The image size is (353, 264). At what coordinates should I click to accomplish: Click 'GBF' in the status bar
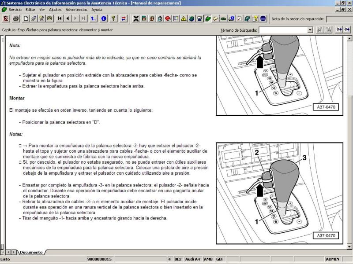click(x=220, y=259)
